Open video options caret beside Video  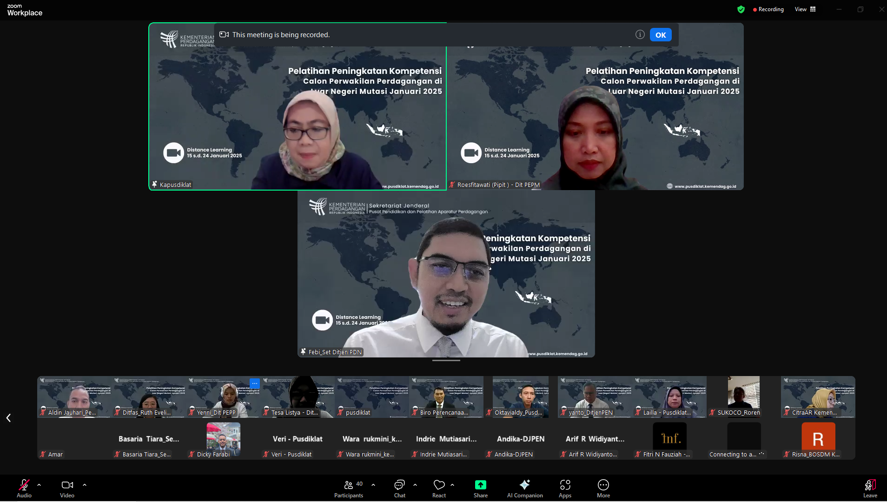click(x=85, y=485)
